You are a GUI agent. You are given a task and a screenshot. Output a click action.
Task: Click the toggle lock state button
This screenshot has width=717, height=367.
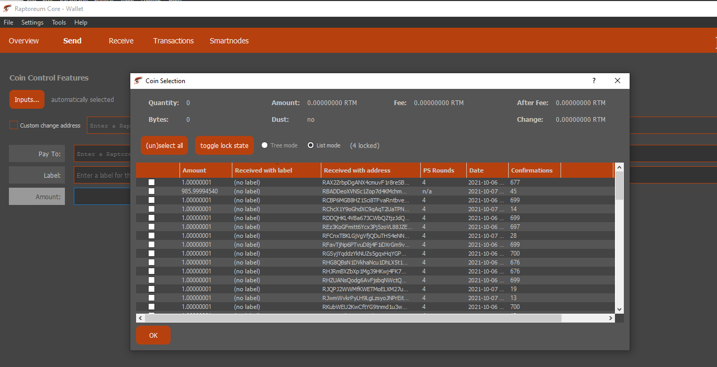(x=225, y=146)
